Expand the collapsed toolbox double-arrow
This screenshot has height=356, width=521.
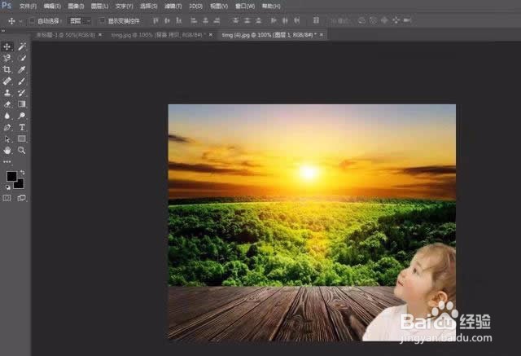[x=3, y=31]
